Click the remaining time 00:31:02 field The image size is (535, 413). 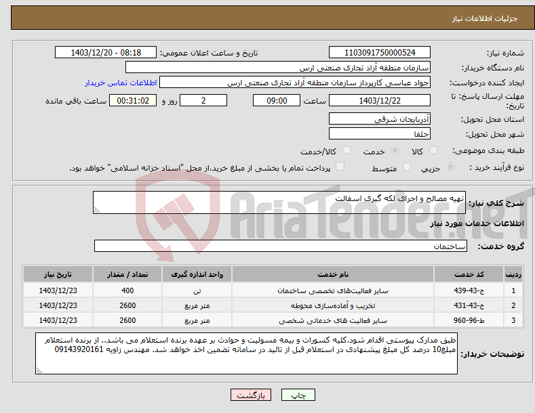pyautogui.click(x=133, y=100)
